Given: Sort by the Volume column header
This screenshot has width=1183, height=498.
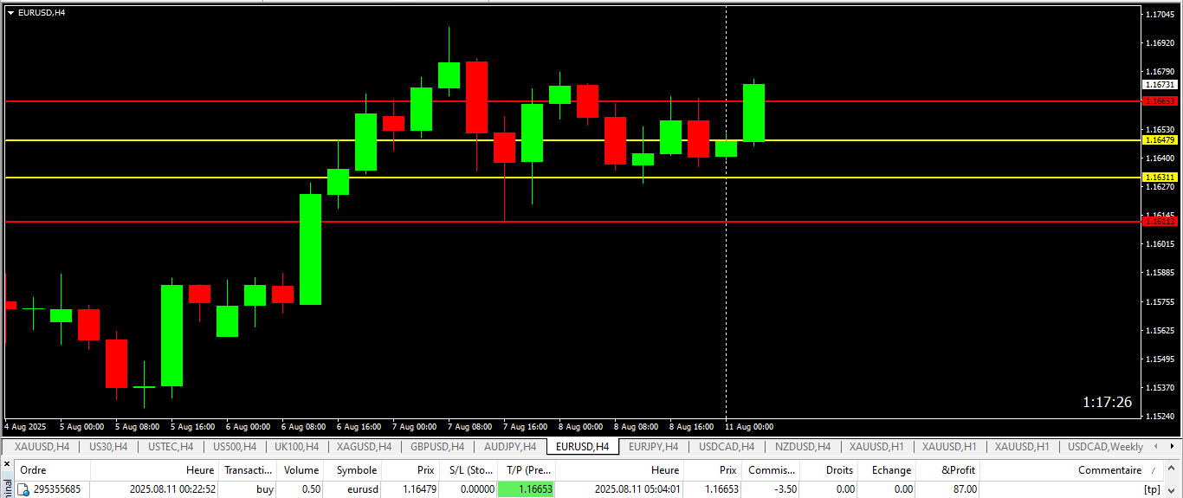Looking at the screenshot, I should (301, 470).
